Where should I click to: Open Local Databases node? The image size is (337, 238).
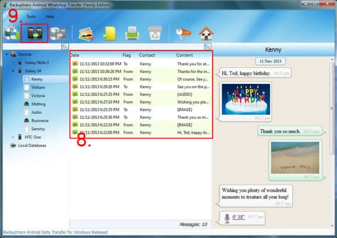[32, 145]
